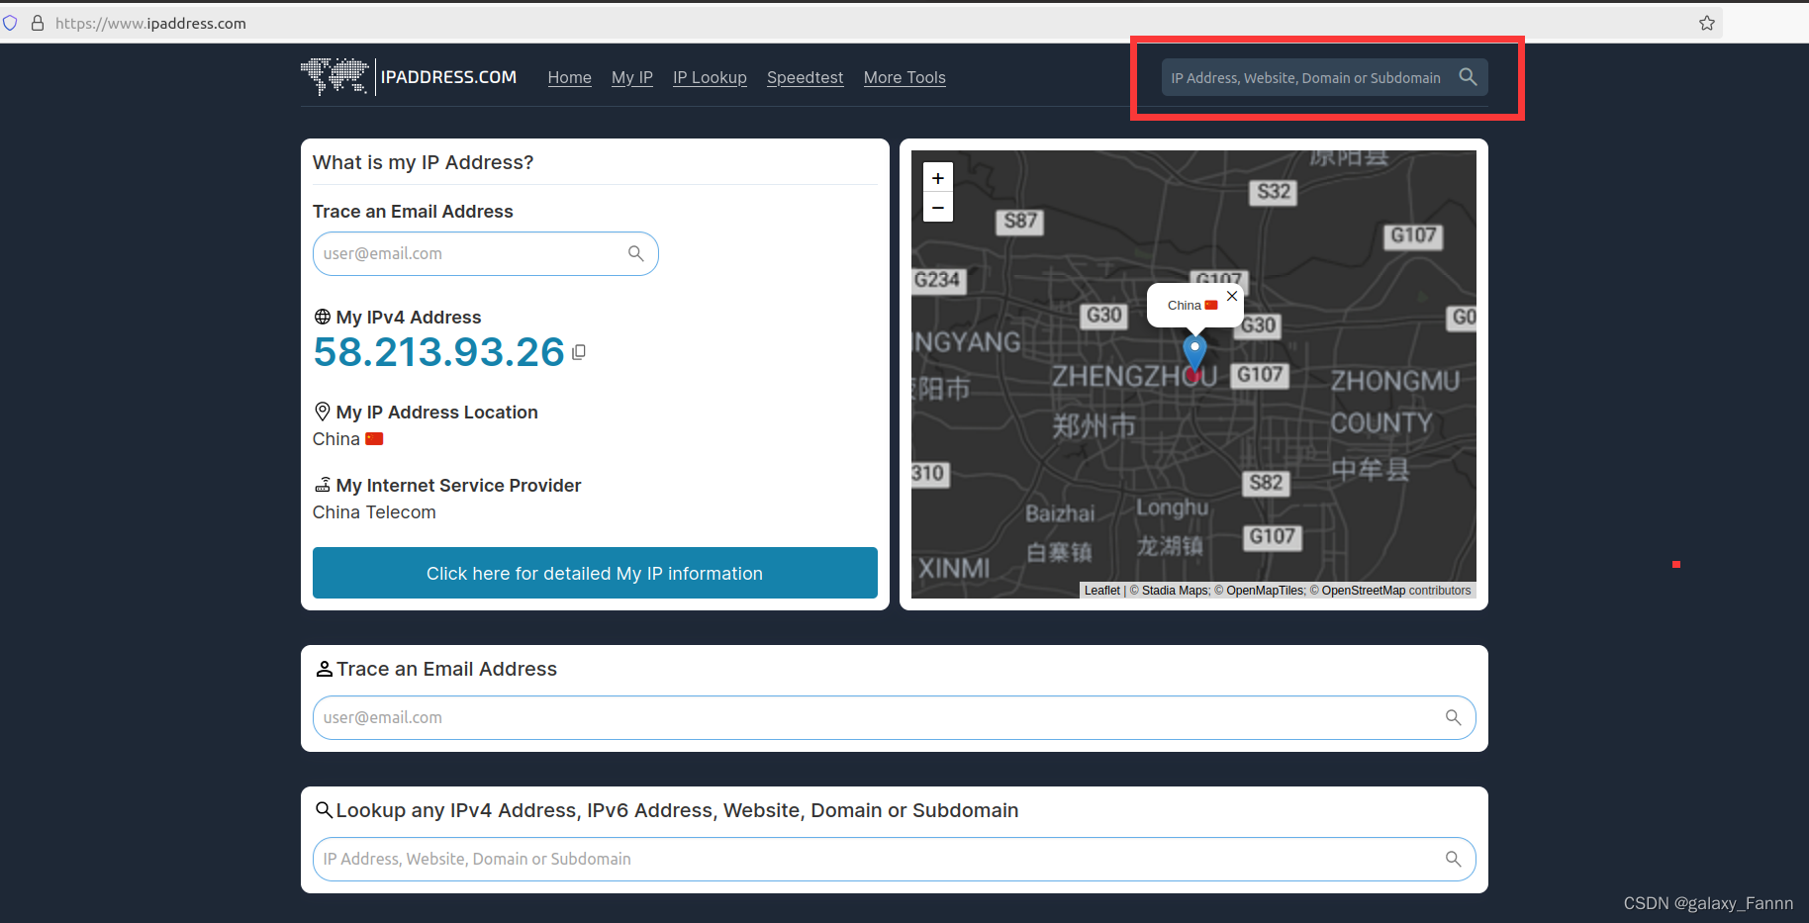Zoom out on the map
Screen dimensions: 1809x923
(x=938, y=208)
